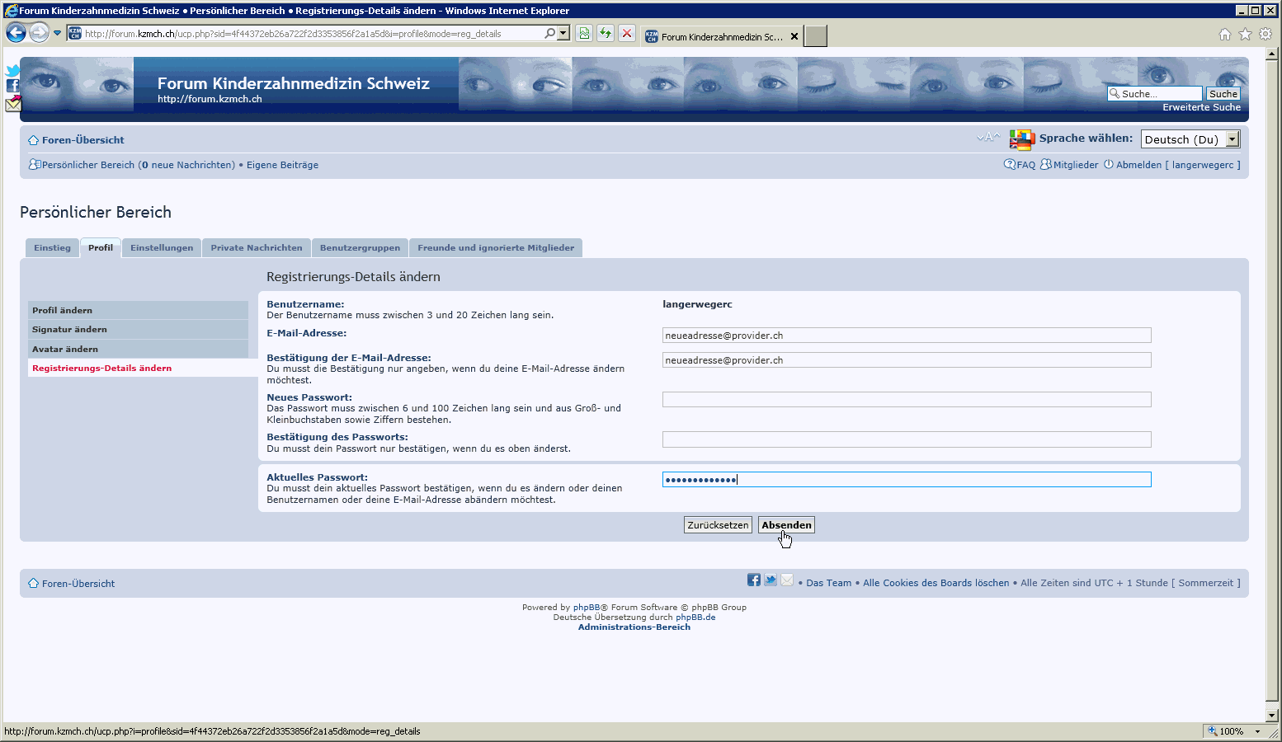Click the Twitter bird icon in left header
This screenshot has width=1282, height=742.
tap(12, 71)
